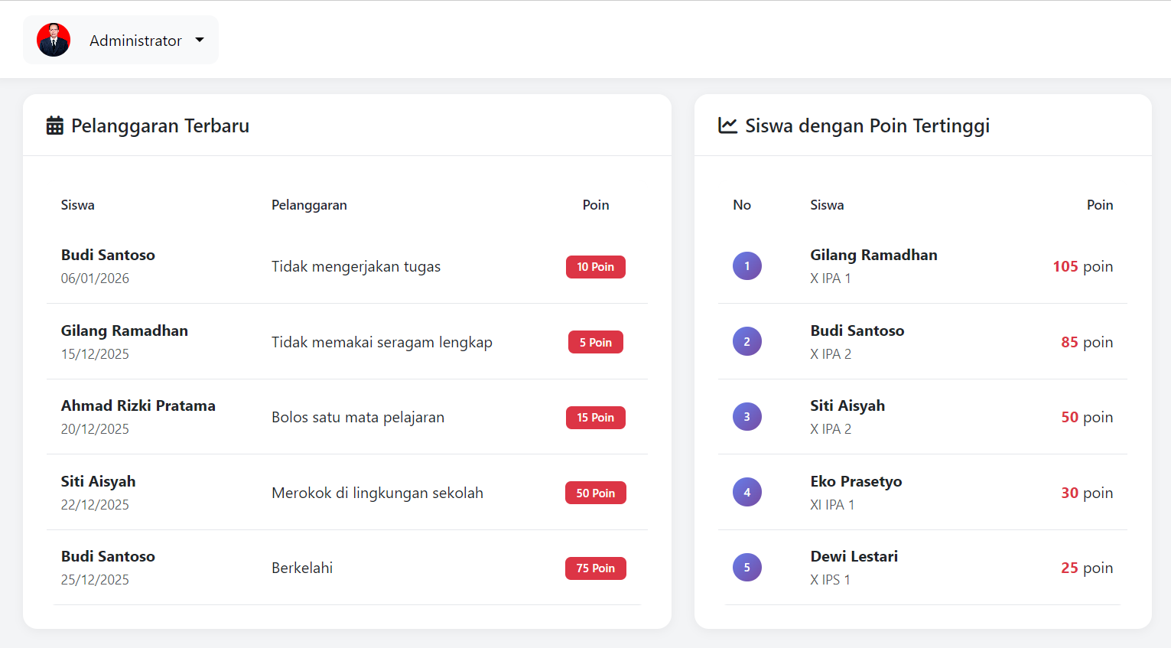Click the date 15/12/2025

click(x=95, y=354)
